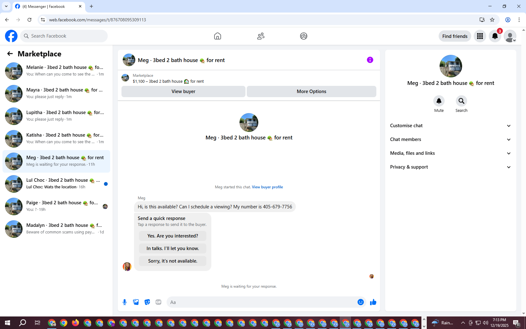This screenshot has height=329, width=526.
Task: Select the Meg conversation in the list
Action: (x=56, y=161)
